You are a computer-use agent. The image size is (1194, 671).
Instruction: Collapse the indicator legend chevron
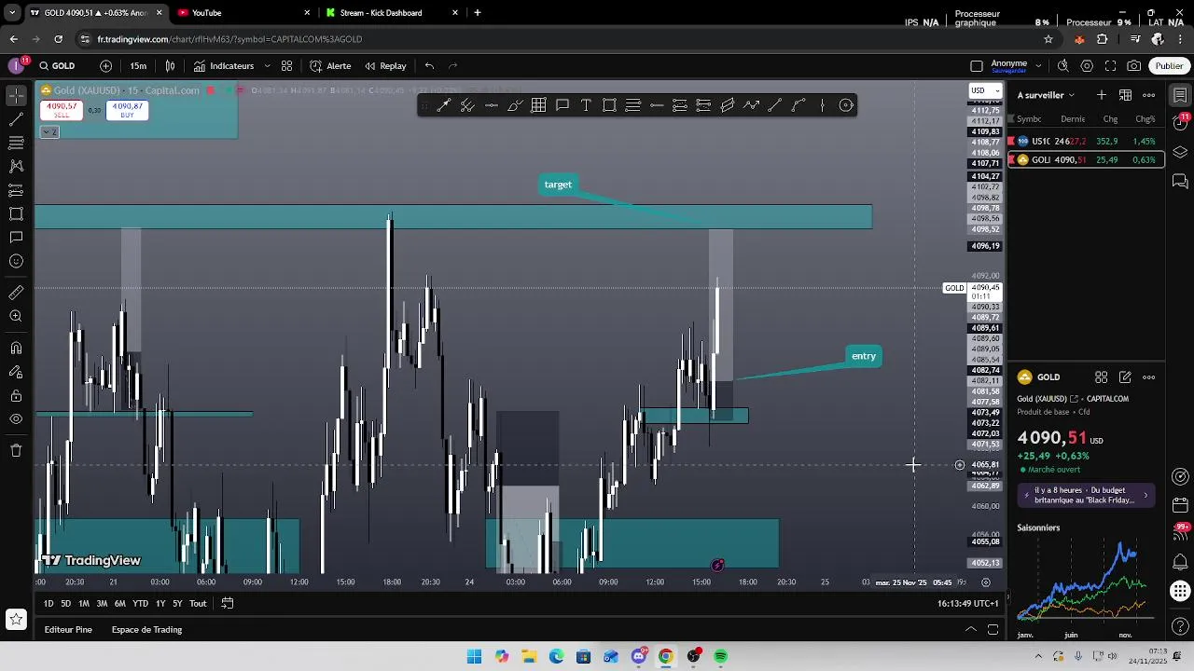tap(49, 132)
